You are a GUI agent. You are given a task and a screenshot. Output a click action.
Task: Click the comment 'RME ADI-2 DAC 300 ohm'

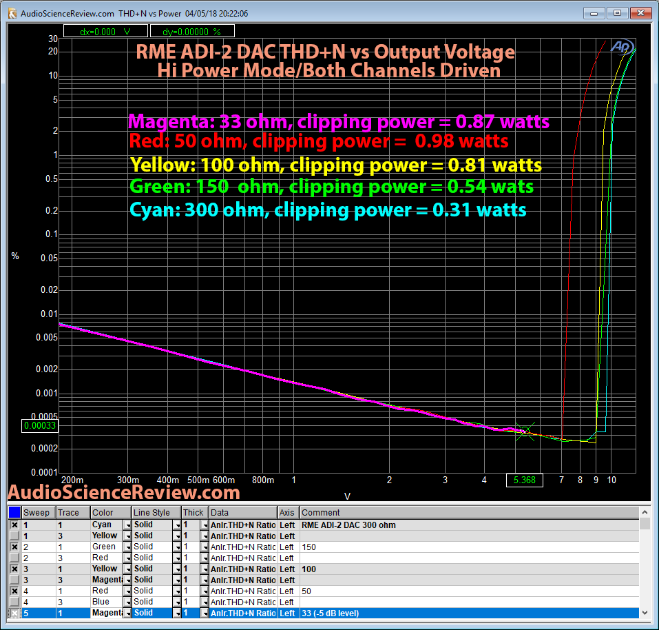tap(348, 525)
